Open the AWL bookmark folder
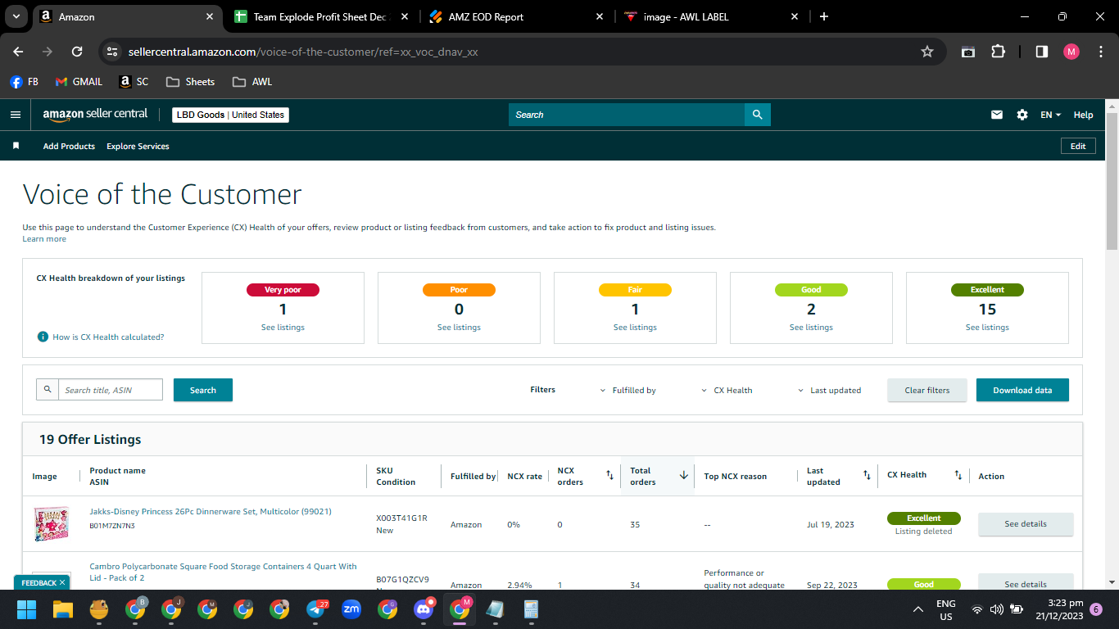1119x629 pixels. pyautogui.click(x=252, y=82)
